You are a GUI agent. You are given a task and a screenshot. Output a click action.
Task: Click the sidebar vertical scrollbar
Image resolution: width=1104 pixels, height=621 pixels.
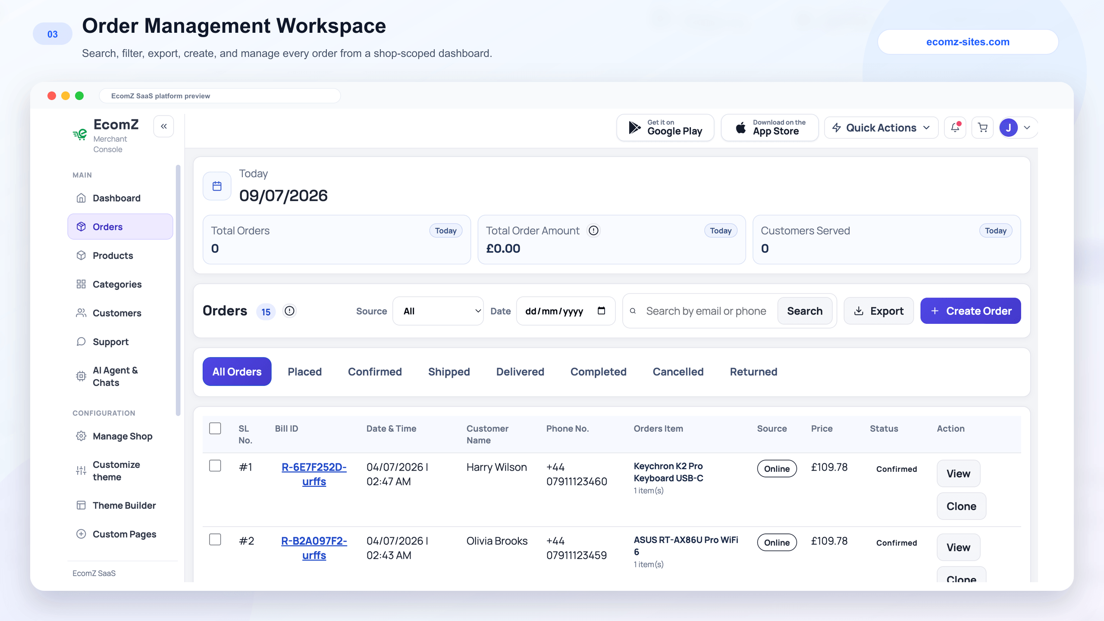178,290
